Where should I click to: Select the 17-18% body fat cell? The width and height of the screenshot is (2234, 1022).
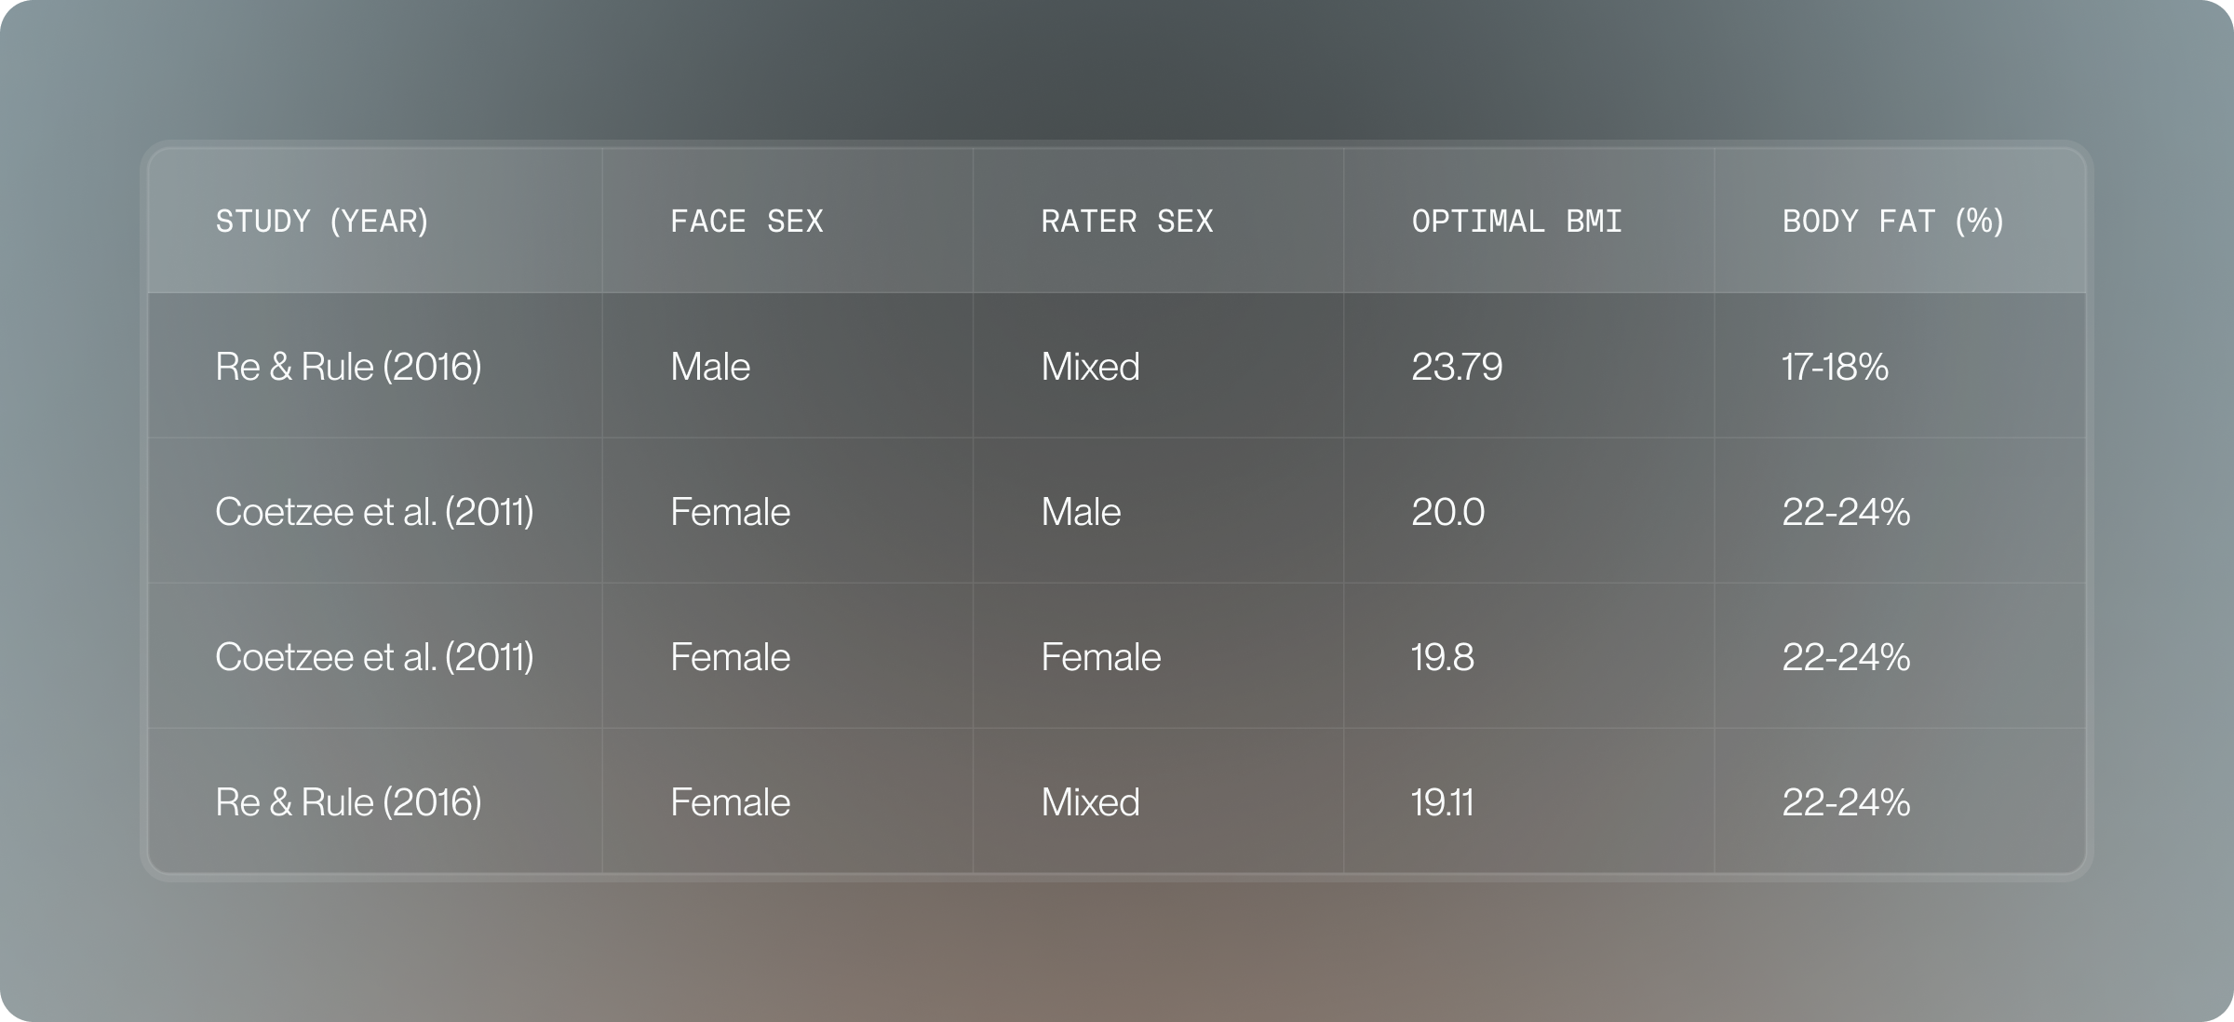[x=1835, y=367]
